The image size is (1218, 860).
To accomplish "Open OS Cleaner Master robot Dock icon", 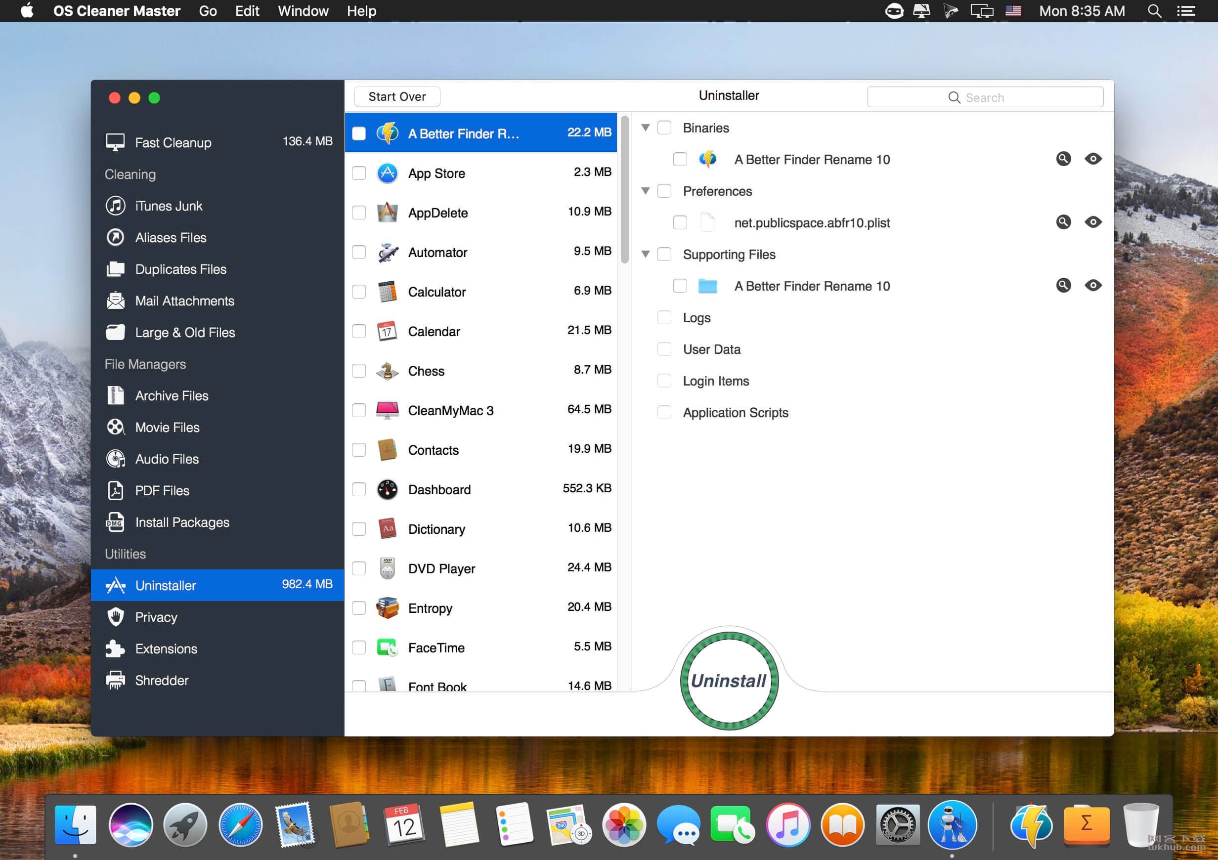I will (952, 825).
